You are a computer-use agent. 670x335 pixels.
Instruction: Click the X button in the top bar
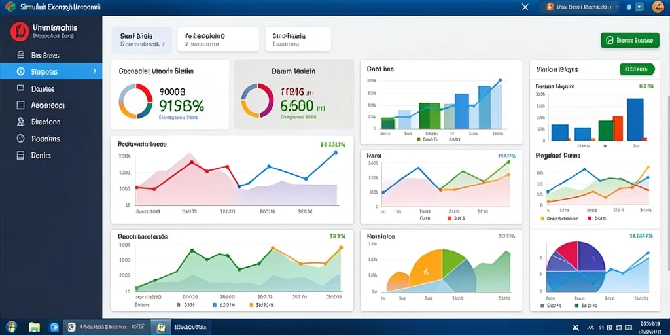tap(525, 7)
